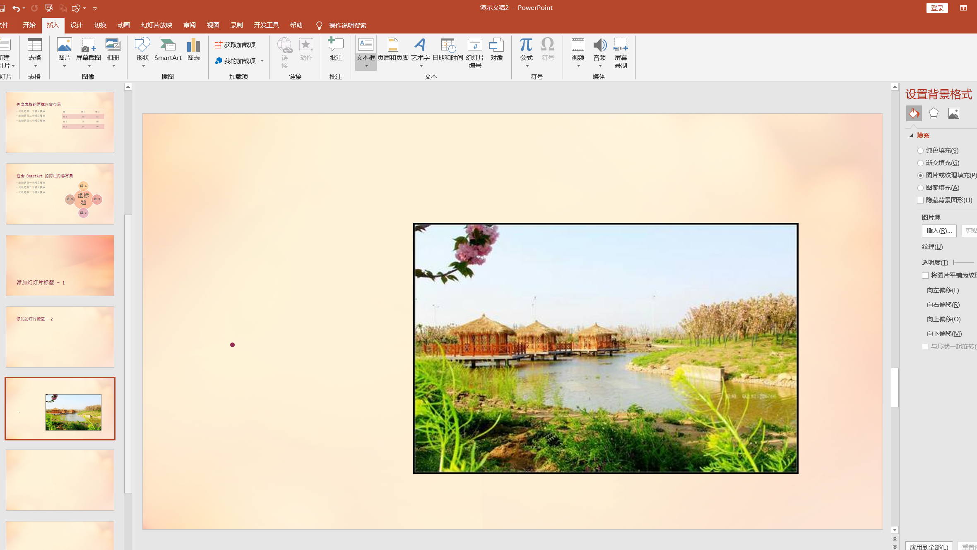Click Get Add-ins (获取加载项)
The height and width of the screenshot is (550, 977).
point(235,45)
